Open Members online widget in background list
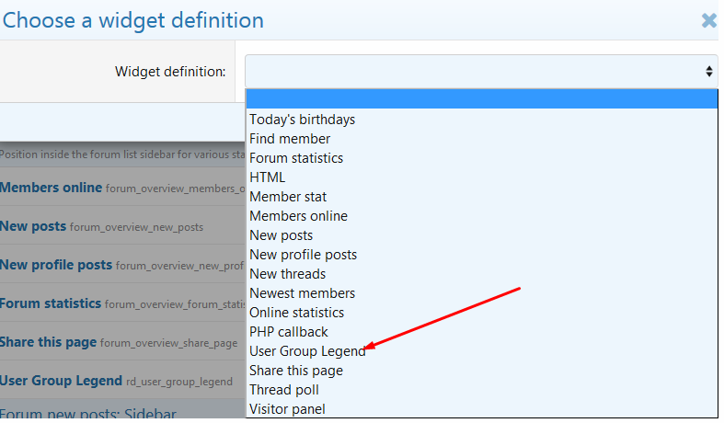This screenshot has width=724, height=423. [x=51, y=188]
